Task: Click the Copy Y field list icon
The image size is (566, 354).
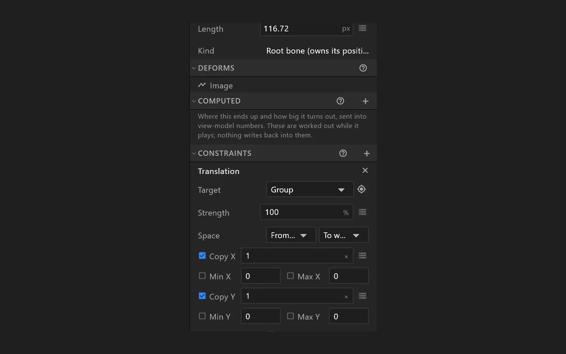Action: (362, 296)
